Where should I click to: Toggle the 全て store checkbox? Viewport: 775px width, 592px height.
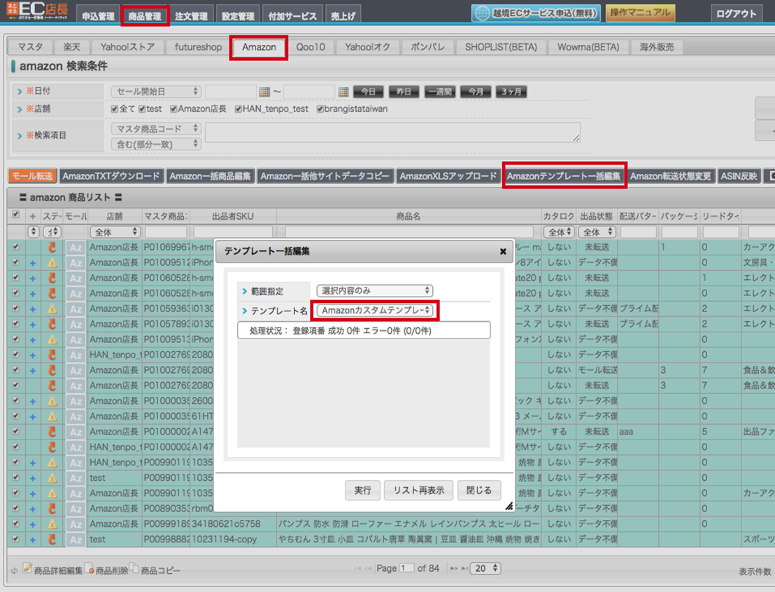click(115, 108)
